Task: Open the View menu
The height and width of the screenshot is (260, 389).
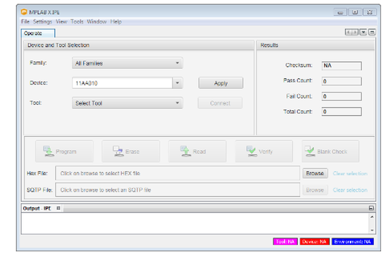Action: tap(61, 22)
